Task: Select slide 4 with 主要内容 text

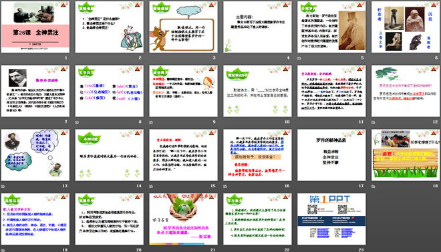Action: [257, 27]
